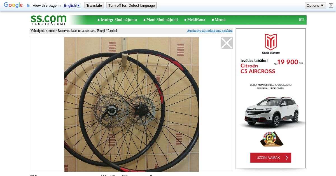Close the enlarged wheel photo overlay
336x176 pixels.
coord(227,43)
